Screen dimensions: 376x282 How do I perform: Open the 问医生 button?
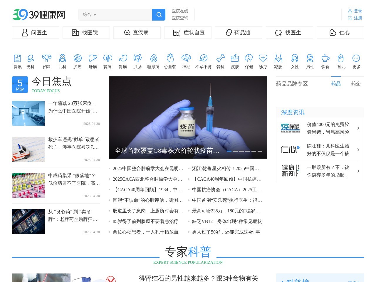(x=35, y=33)
